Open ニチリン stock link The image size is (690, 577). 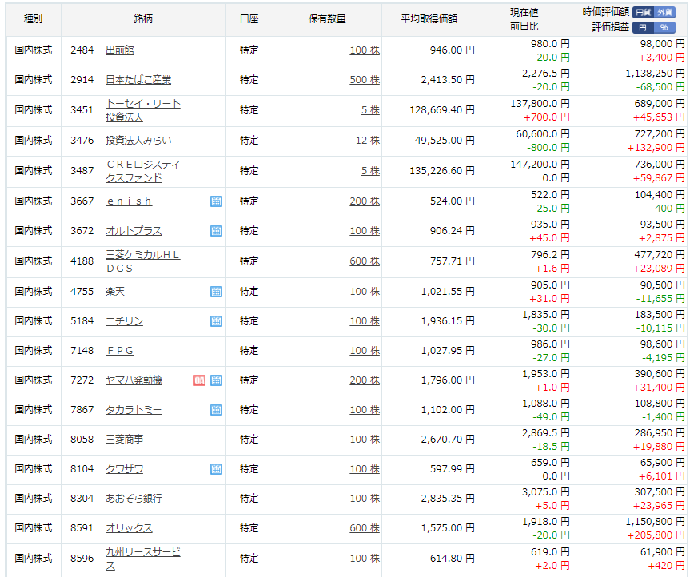124,321
